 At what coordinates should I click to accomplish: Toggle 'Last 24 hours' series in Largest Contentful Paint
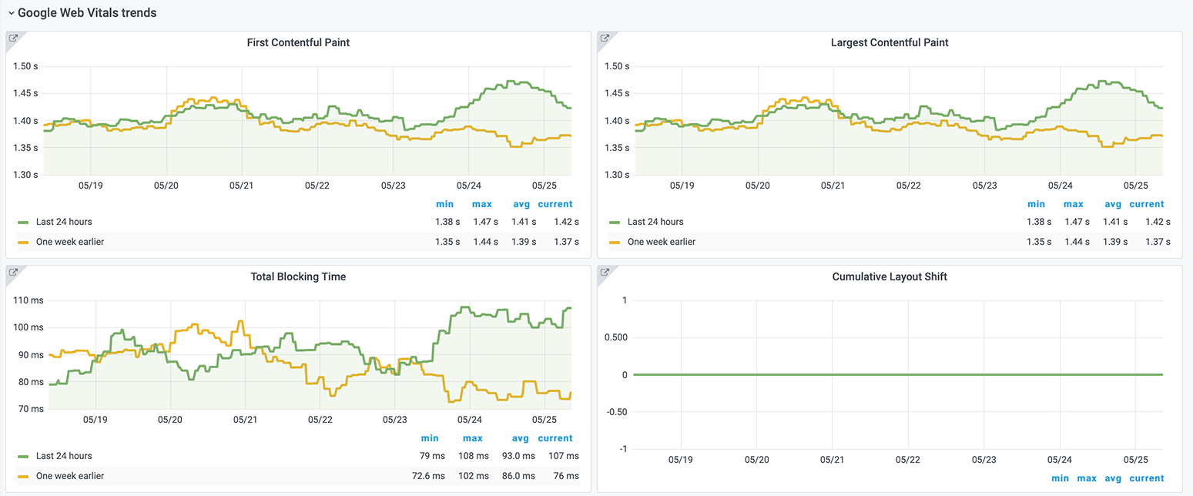655,222
